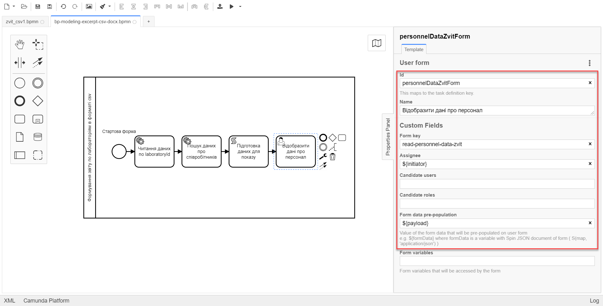Screen dimensions: 603x306
Task: Open the new-file type dropdown arrow
Action: click(x=14, y=6)
